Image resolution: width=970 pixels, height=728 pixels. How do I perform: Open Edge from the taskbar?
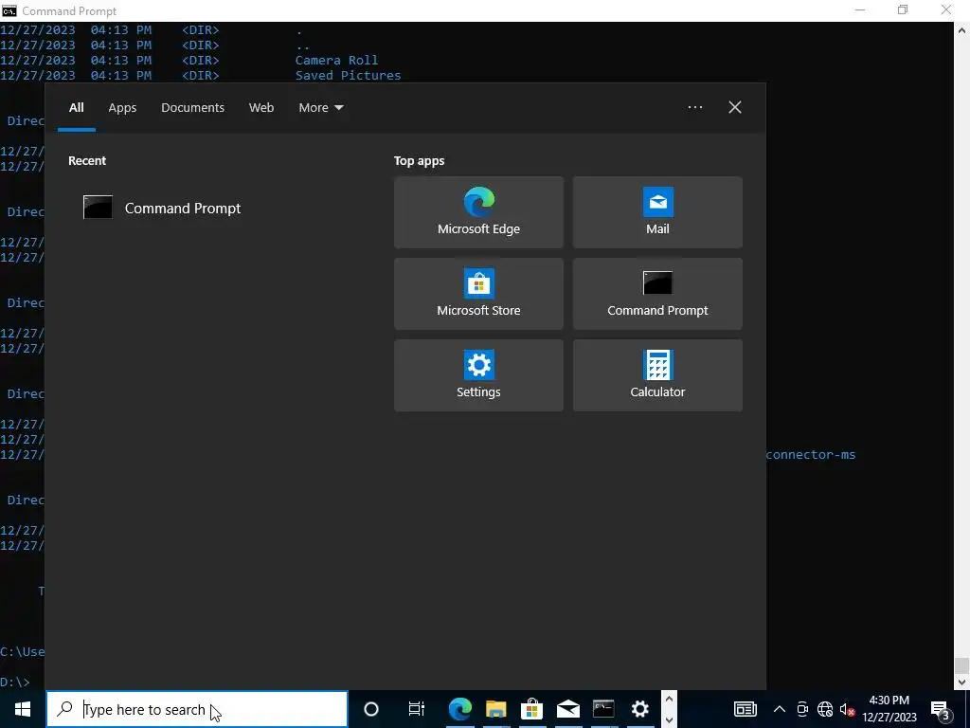pyautogui.click(x=459, y=709)
